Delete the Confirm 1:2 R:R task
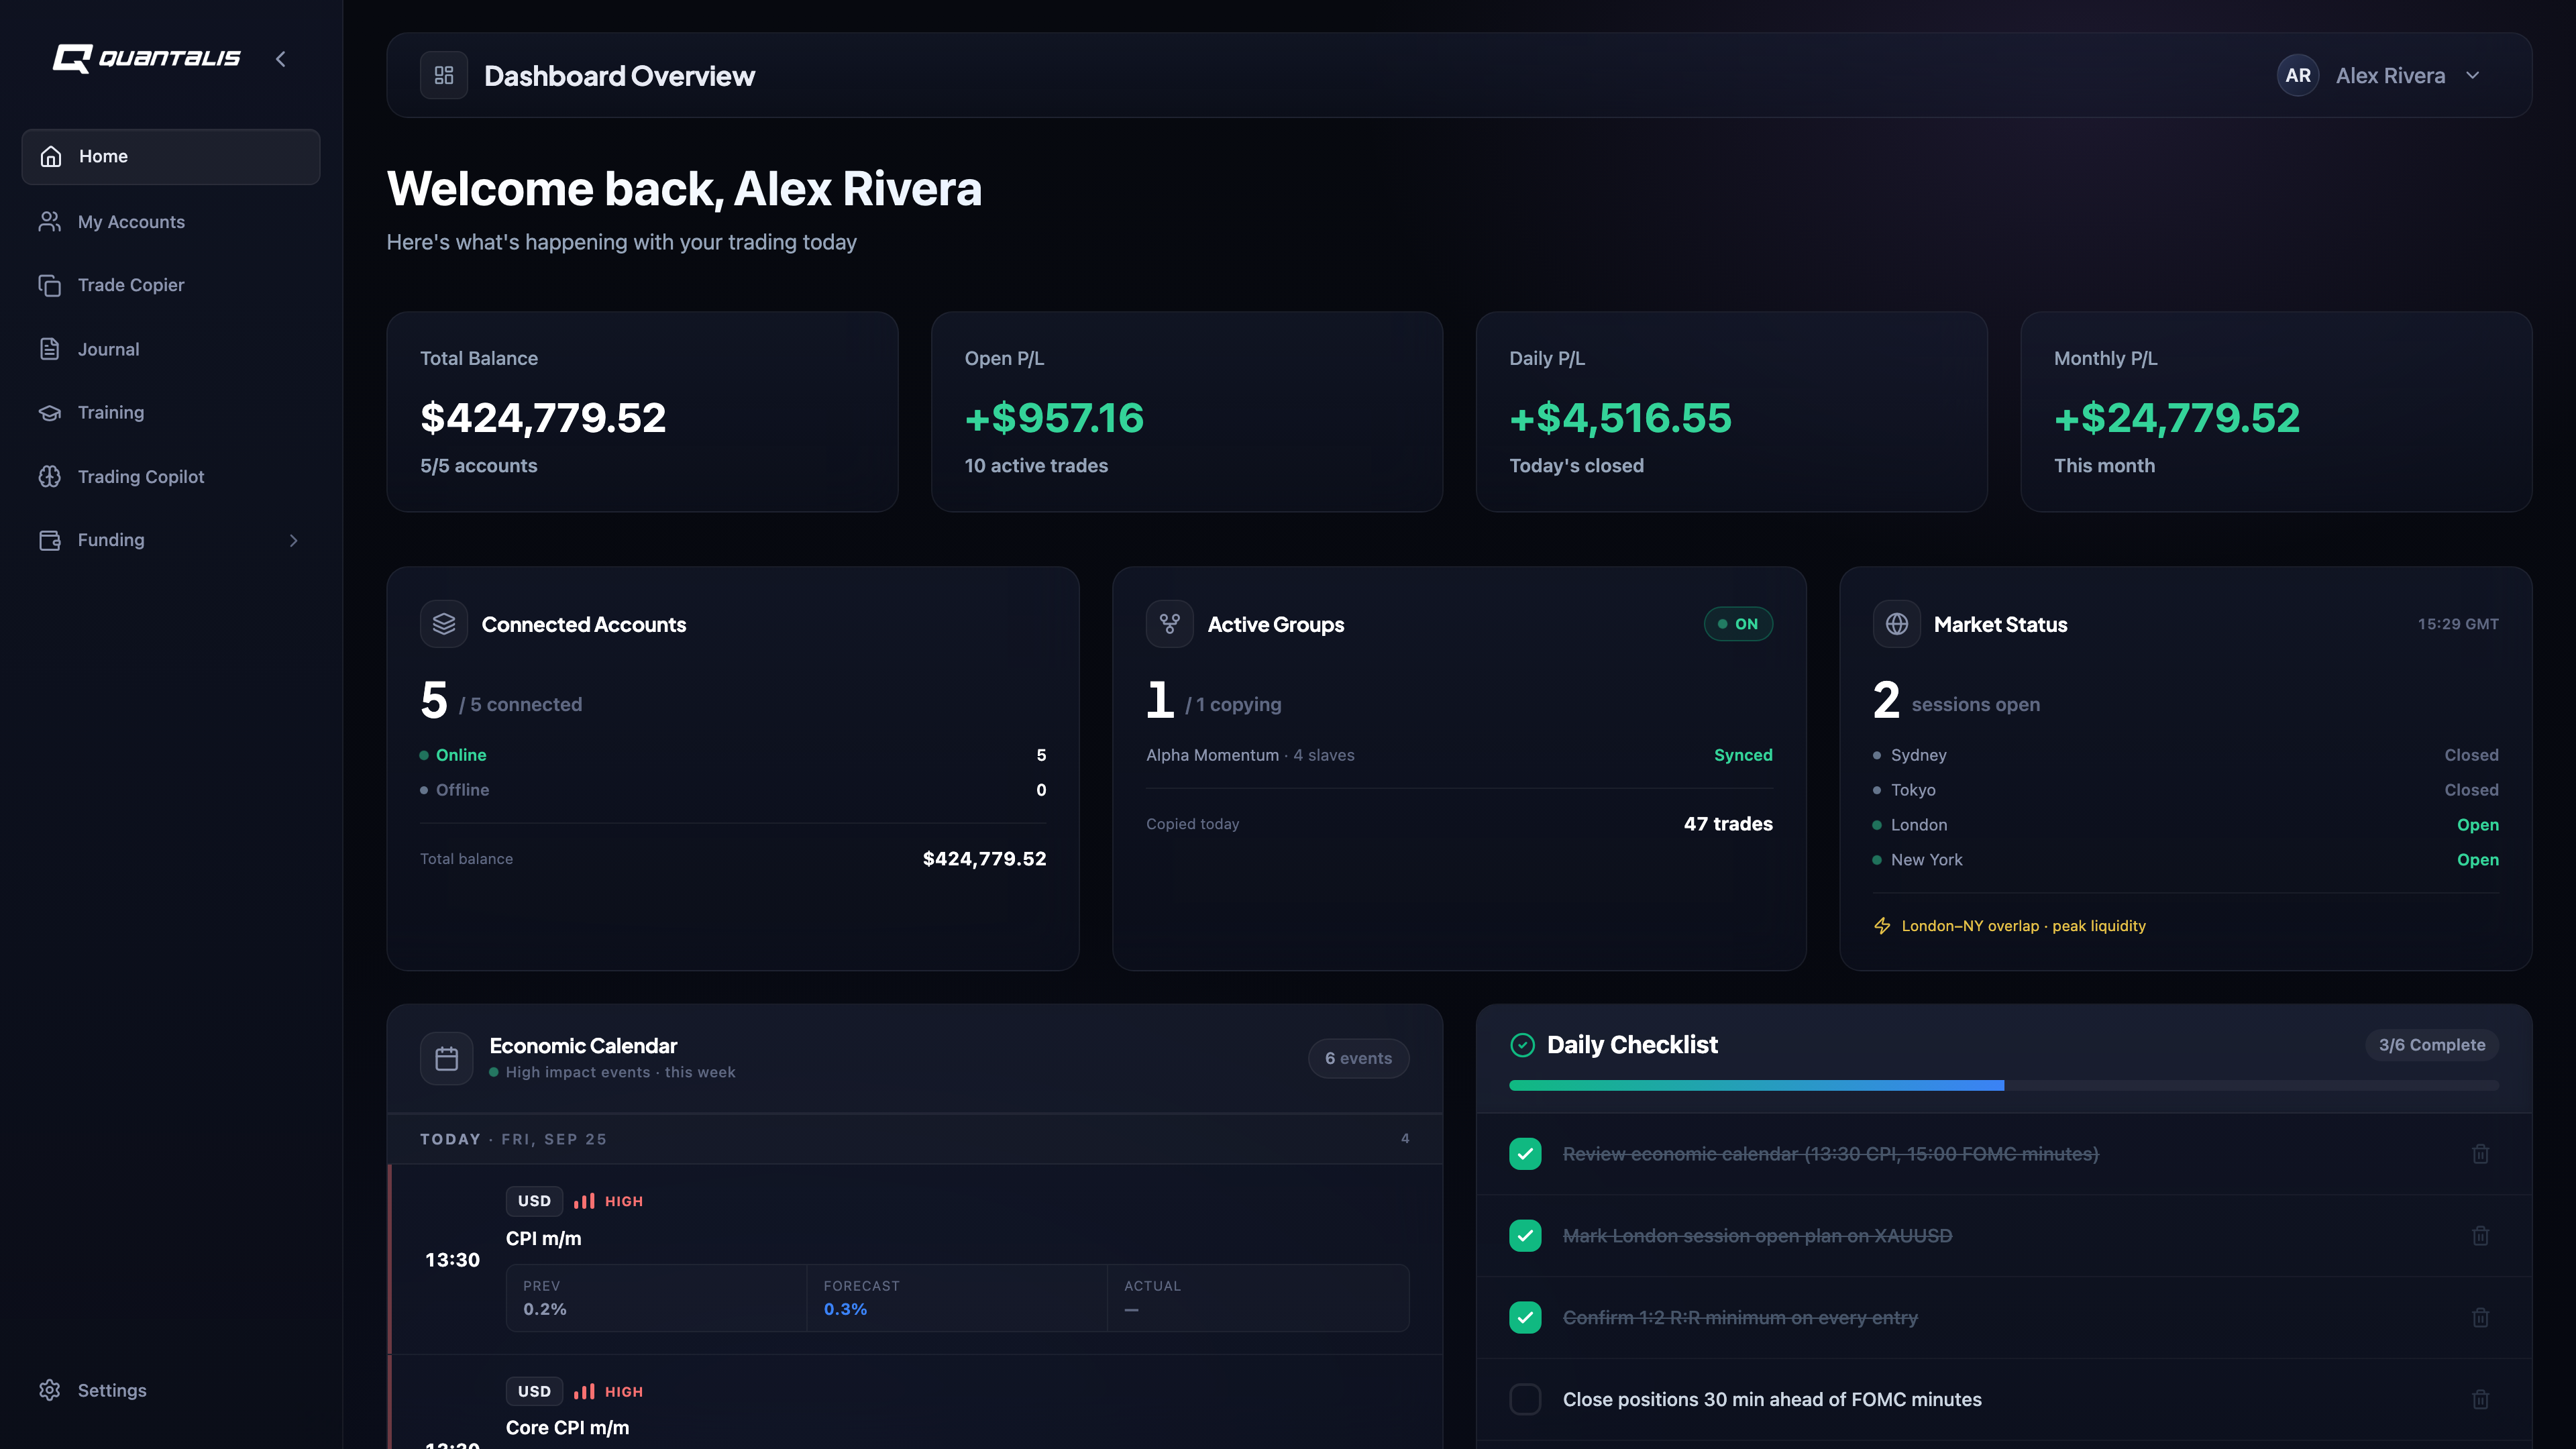The width and height of the screenshot is (2576, 1449). pos(2481,1318)
